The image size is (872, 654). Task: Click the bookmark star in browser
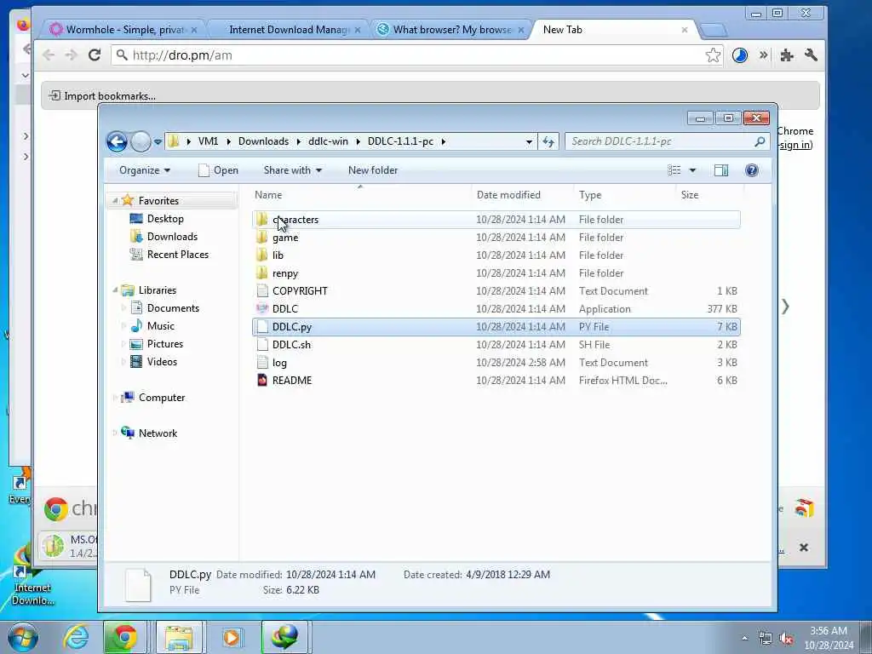point(713,55)
